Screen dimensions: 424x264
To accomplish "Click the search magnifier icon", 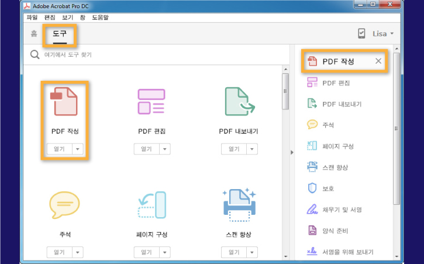I will click(35, 54).
